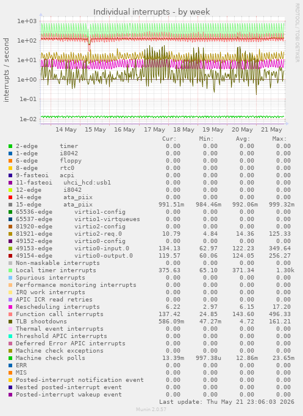Screen dimensions: 303x416
Task: Select the 21 May axis label
Action: pos(271,130)
